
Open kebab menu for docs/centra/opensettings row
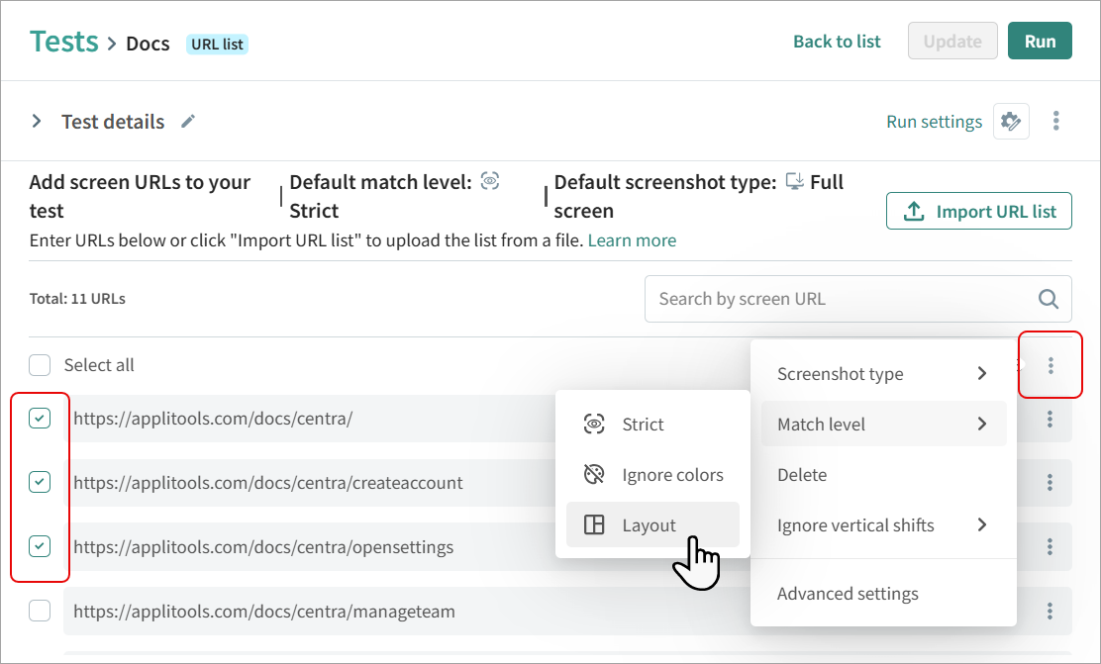coord(1051,547)
